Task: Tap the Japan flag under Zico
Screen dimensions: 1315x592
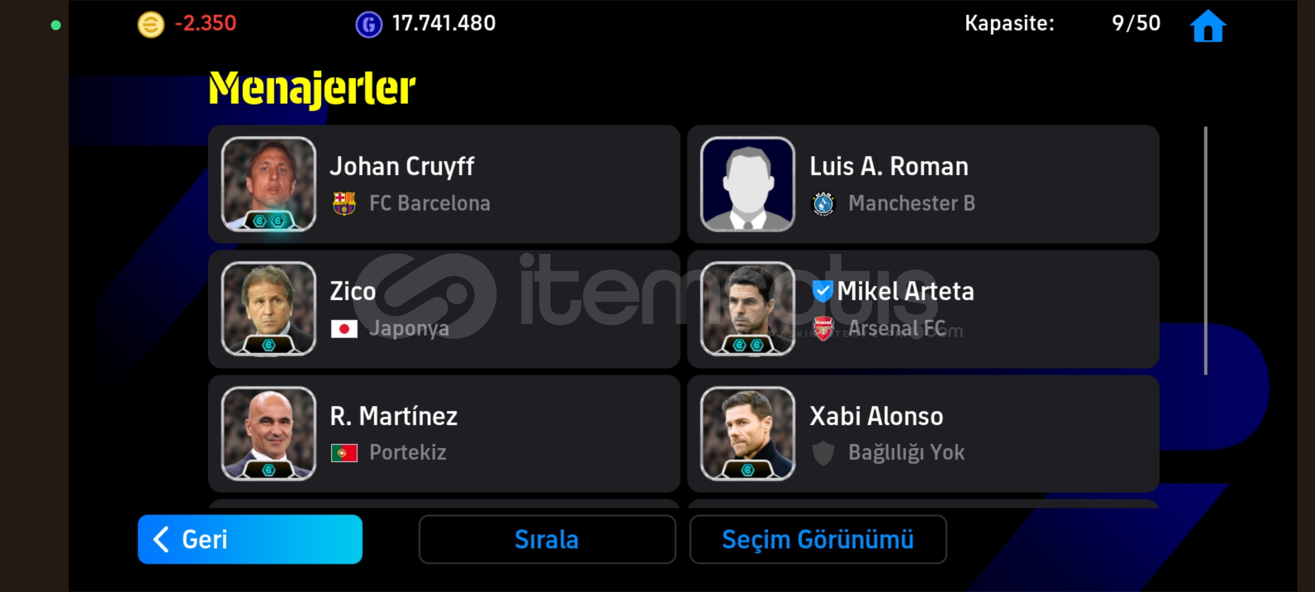Action: [344, 329]
